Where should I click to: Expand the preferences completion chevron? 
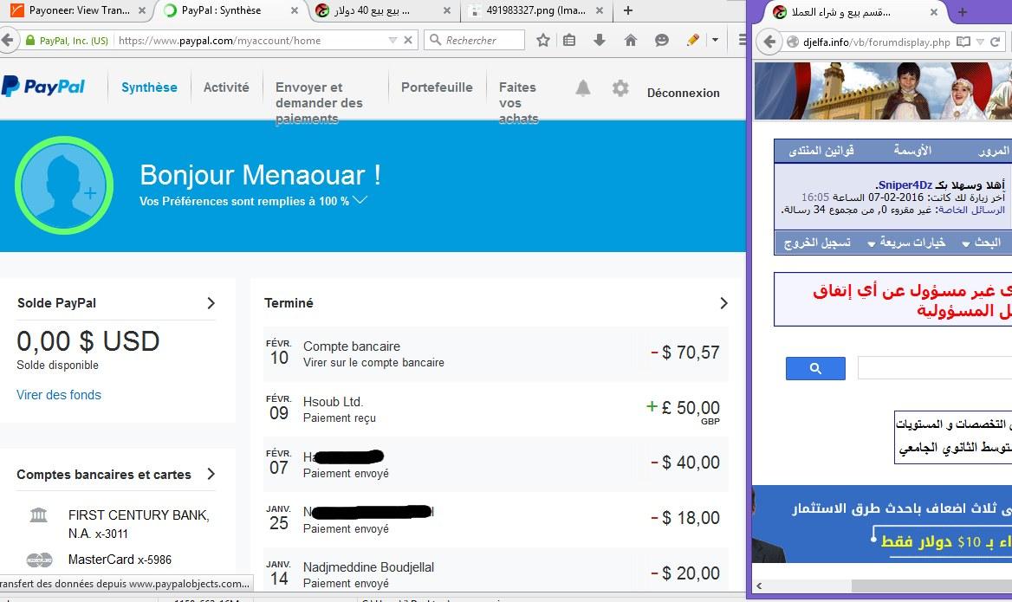point(360,200)
